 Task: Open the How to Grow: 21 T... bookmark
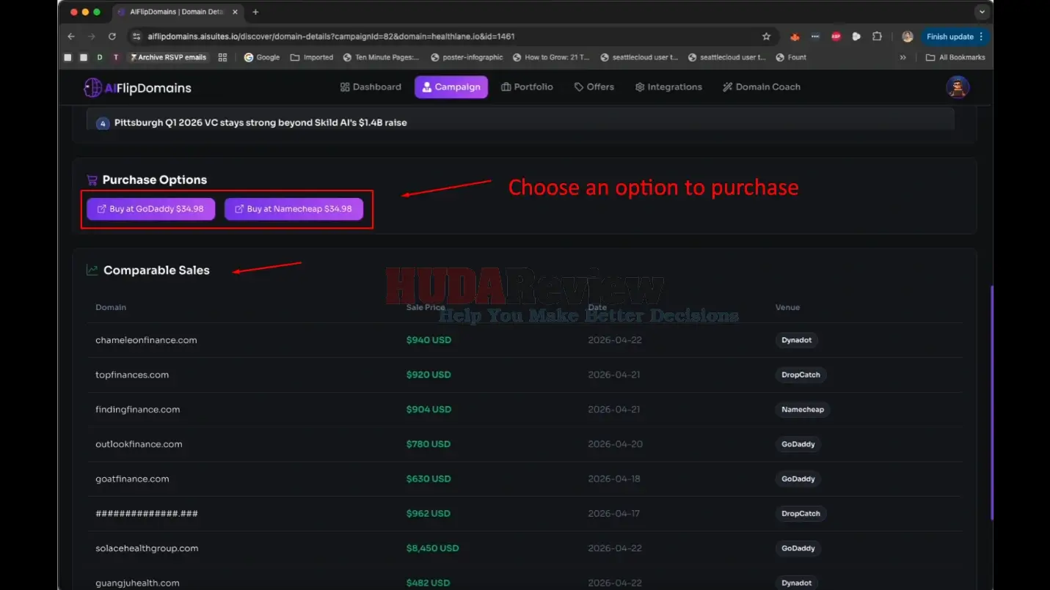551,57
